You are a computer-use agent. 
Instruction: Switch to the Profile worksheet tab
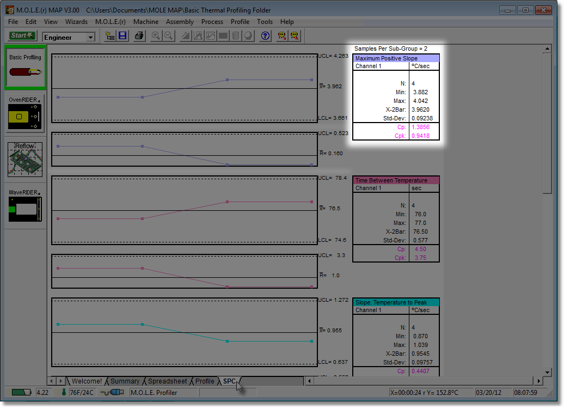tap(205, 381)
